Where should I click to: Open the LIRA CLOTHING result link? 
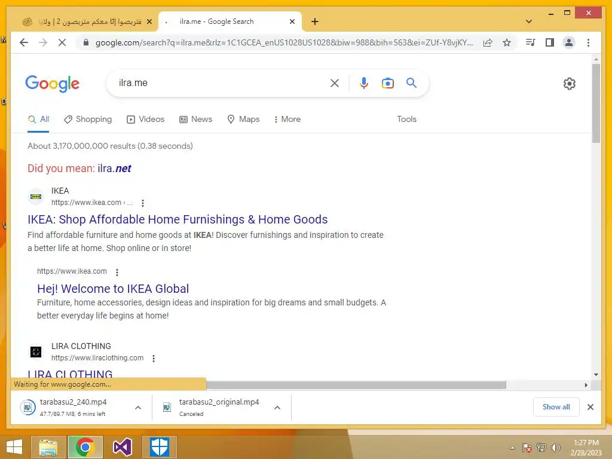tap(71, 374)
